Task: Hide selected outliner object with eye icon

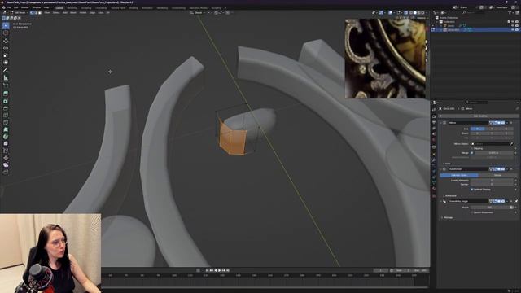Action: (x=513, y=29)
